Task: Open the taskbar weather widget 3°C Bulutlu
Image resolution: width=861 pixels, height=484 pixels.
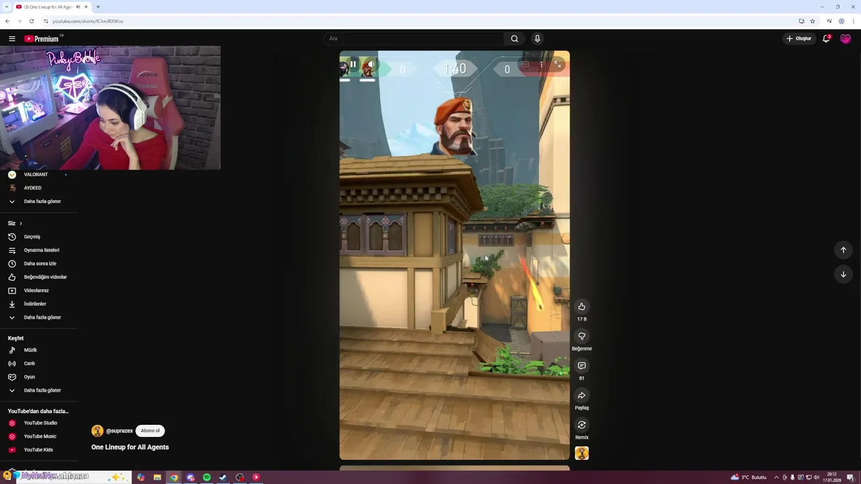Action: coord(749,477)
